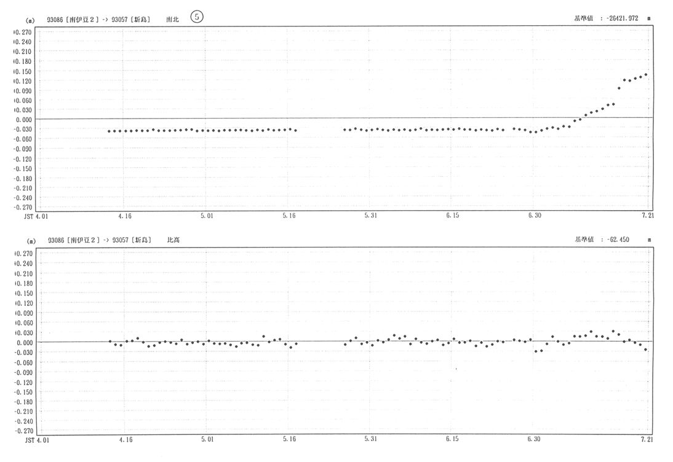This screenshot has width=673, height=462.
Task: Select the 7.21 date tick on the bottom chart
Action: click(647, 440)
